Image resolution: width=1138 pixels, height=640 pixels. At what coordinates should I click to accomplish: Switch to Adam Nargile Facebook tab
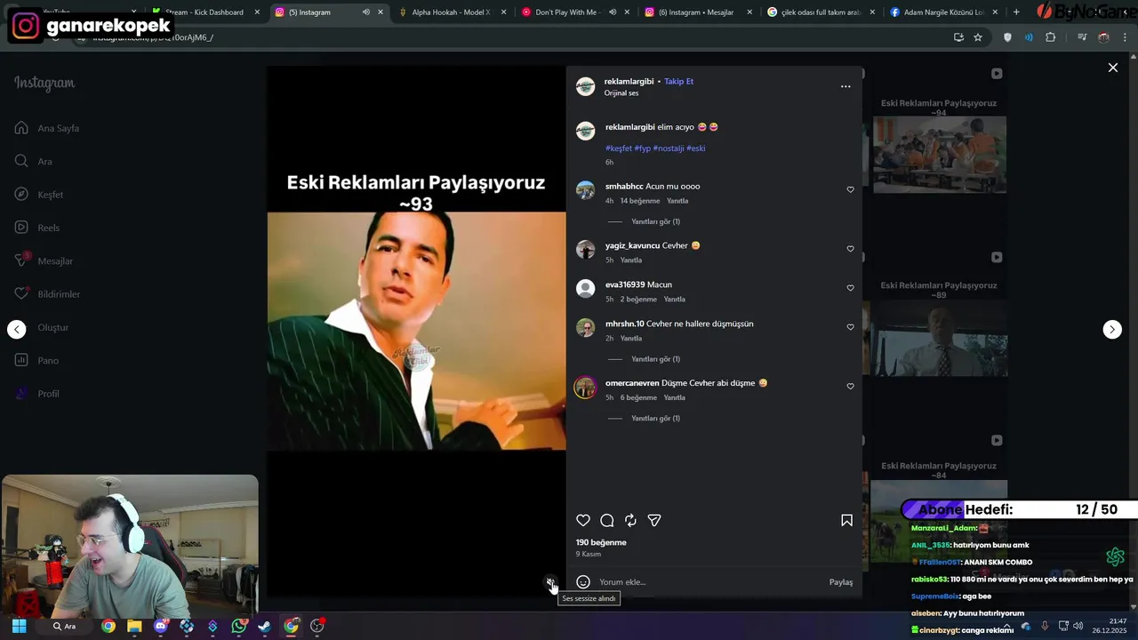click(x=942, y=12)
